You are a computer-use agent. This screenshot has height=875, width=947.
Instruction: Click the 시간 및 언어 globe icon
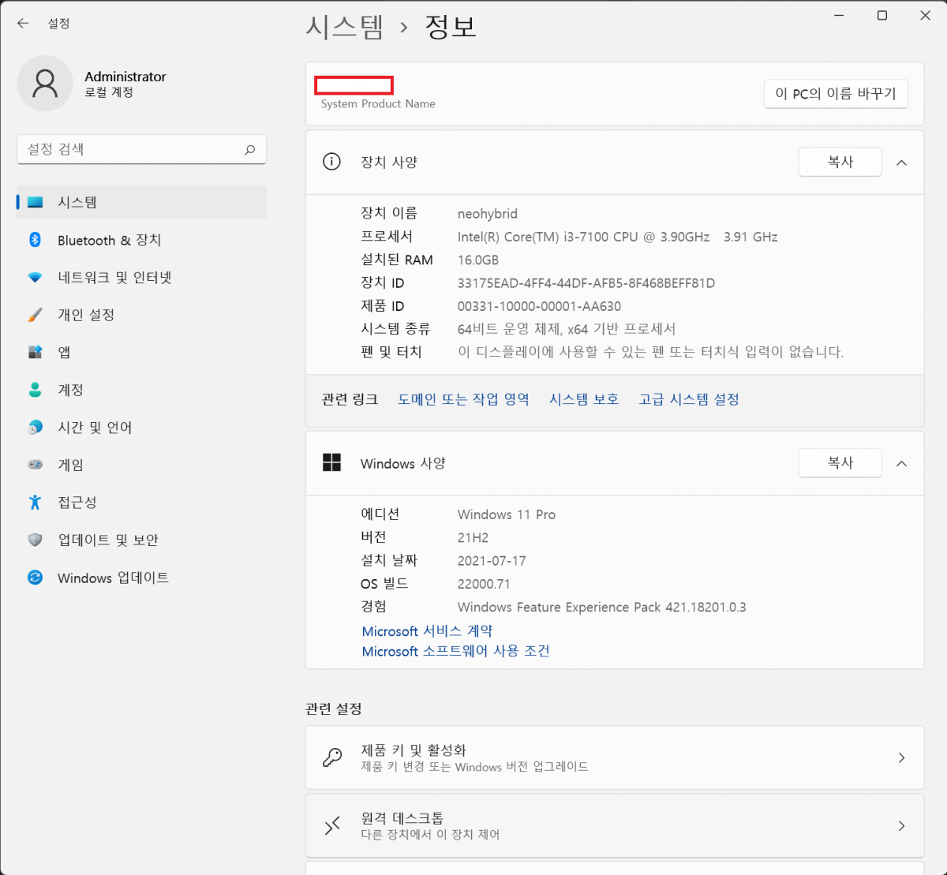[35, 427]
